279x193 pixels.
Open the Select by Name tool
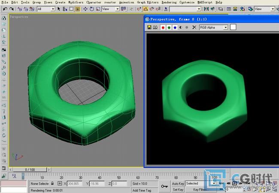[65, 9]
